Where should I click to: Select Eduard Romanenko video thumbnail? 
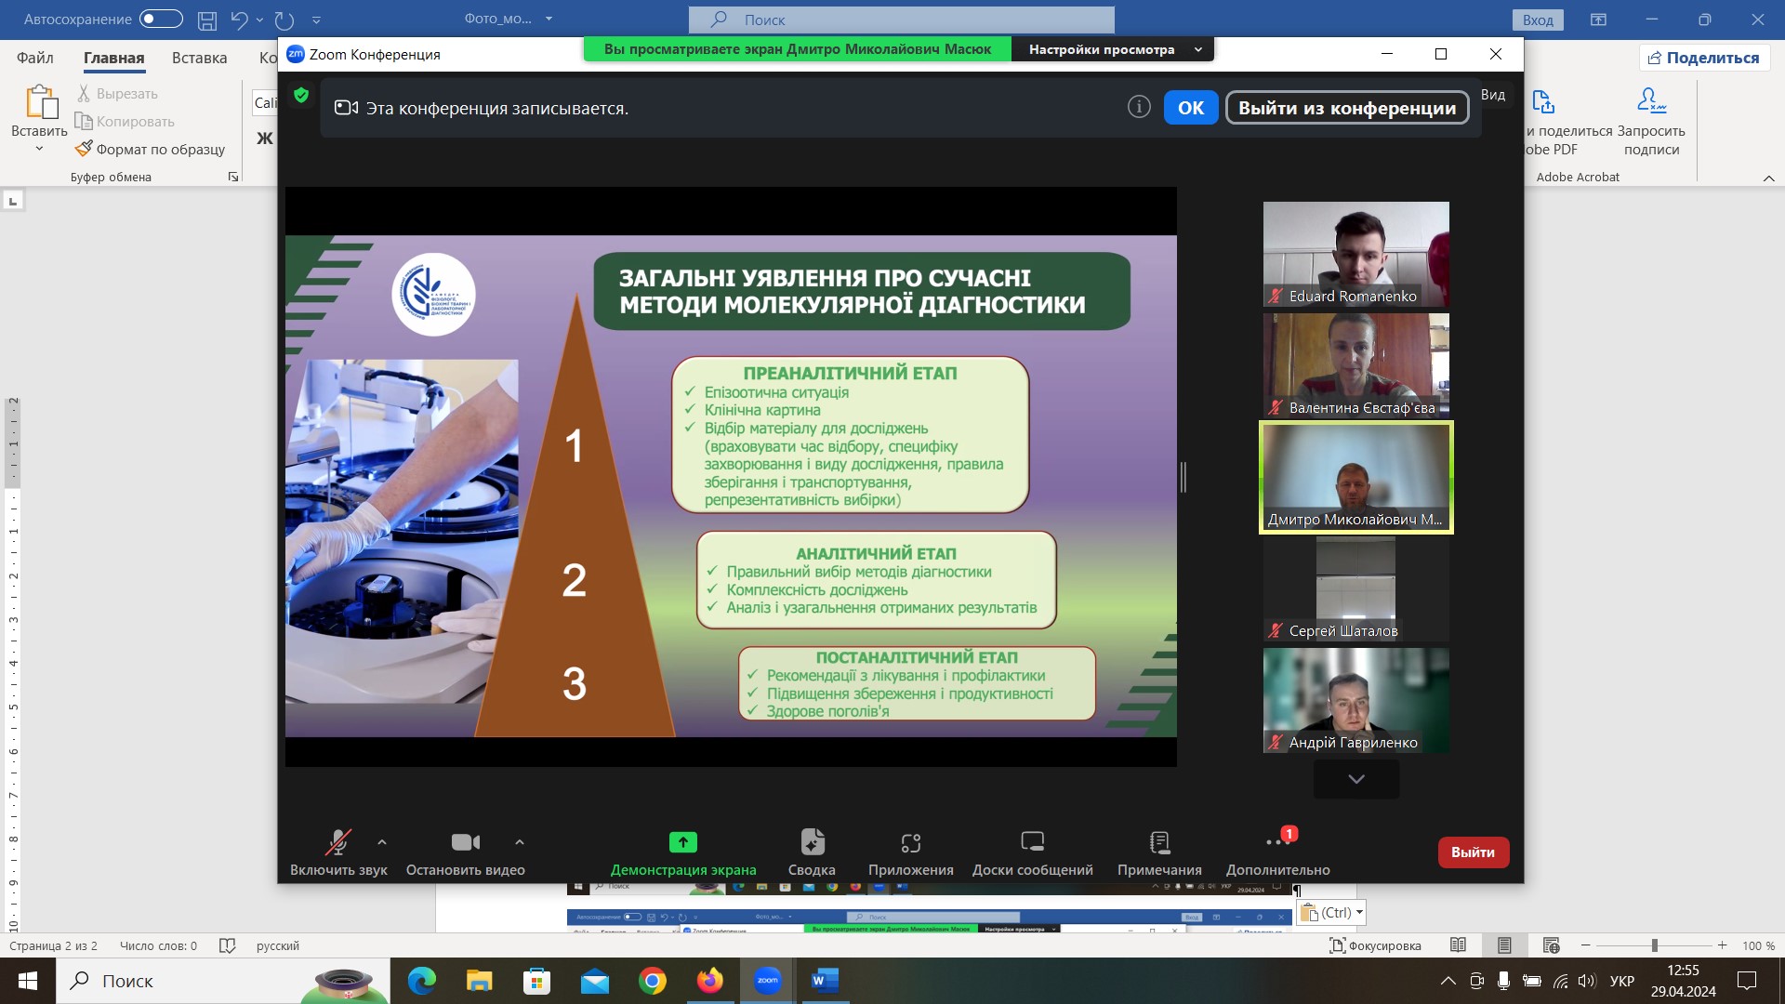click(x=1355, y=254)
